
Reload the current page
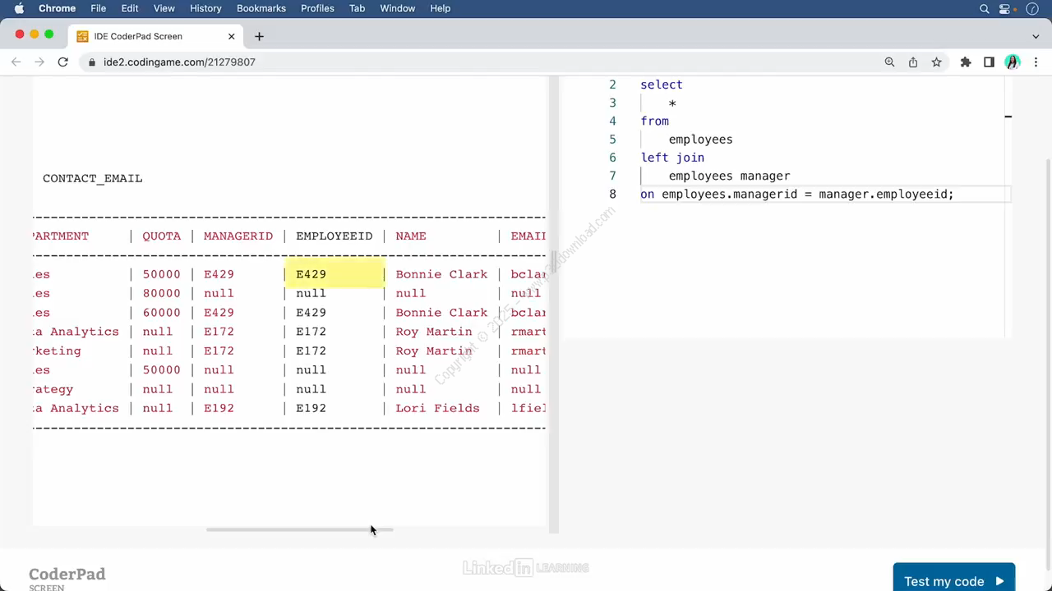click(x=62, y=62)
